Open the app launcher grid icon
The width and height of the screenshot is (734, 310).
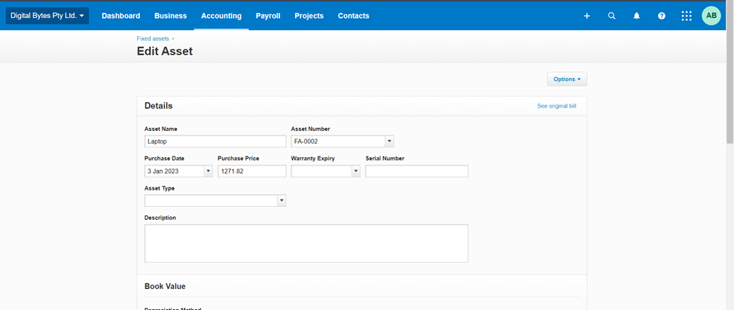tap(687, 16)
